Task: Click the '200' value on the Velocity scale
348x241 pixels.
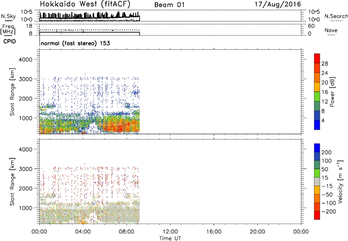Action: [x=327, y=152]
